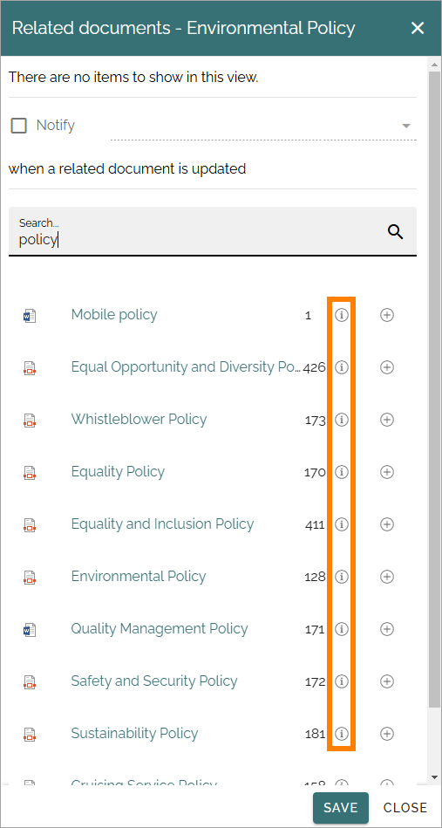Show info for Environmental Policy row
The height and width of the screenshot is (828, 442).
342,577
